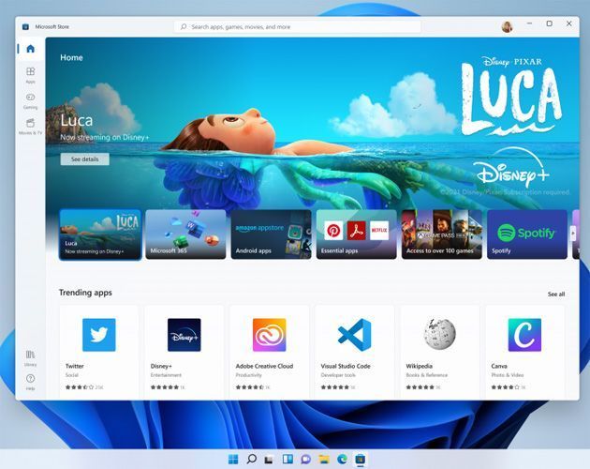Open the Twitter app listing
Image resolution: width=590 pixels, height=469 pixels.
pyautogui.click(x=98, y=347)
